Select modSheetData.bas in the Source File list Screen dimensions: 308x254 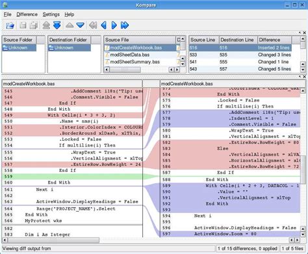point(130,55)
